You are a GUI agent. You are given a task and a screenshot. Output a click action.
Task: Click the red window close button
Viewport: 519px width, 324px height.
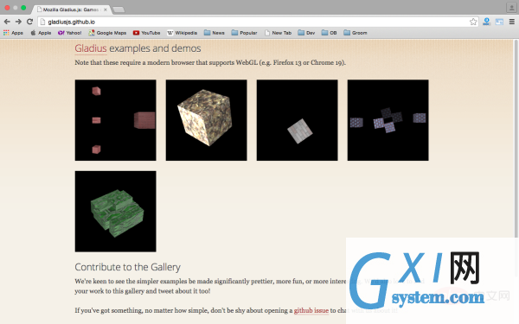[x=7, y=8]
